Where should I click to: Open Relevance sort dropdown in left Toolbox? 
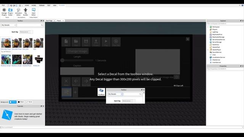[x=26, y=32]
